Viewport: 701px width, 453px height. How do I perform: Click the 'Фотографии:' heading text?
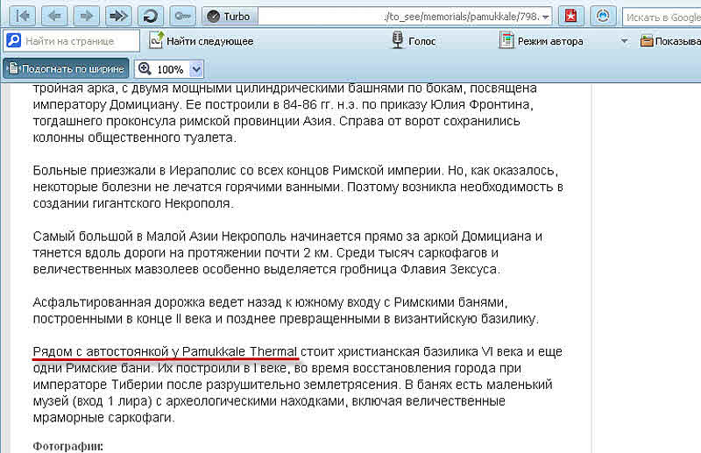[68, 446]
